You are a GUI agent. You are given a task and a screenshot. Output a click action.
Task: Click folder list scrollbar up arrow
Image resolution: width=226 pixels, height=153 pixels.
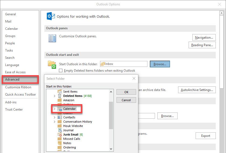pyautogui.click(x=111, y=92)
